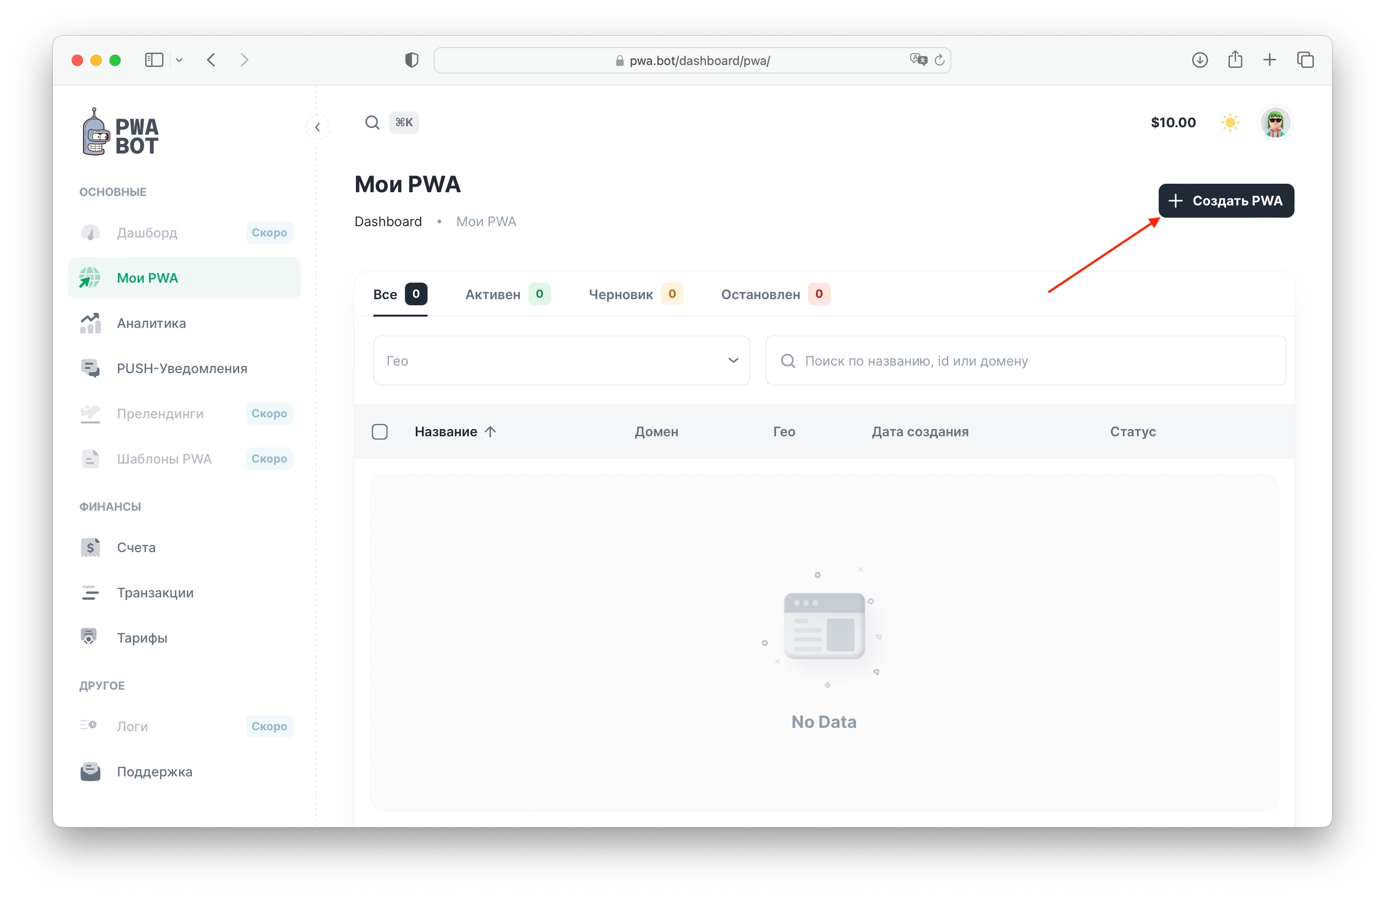Image resolution: width=1385 pixels, height=897 pixels.
Task: Open the Поддержка support page
Action: click(154, 771)
